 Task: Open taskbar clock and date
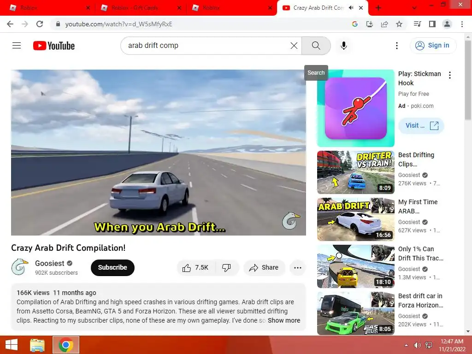(452, 345)
